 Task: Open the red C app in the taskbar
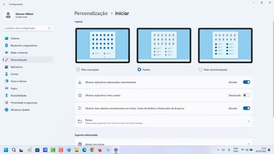[x=61, y=150]
